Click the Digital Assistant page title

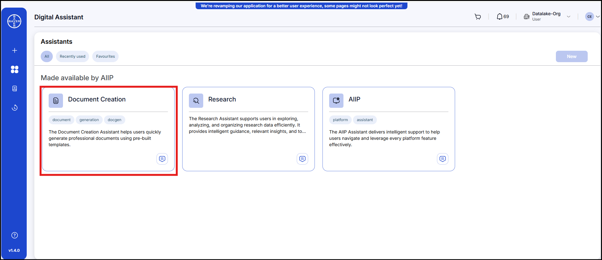(59, 17)
